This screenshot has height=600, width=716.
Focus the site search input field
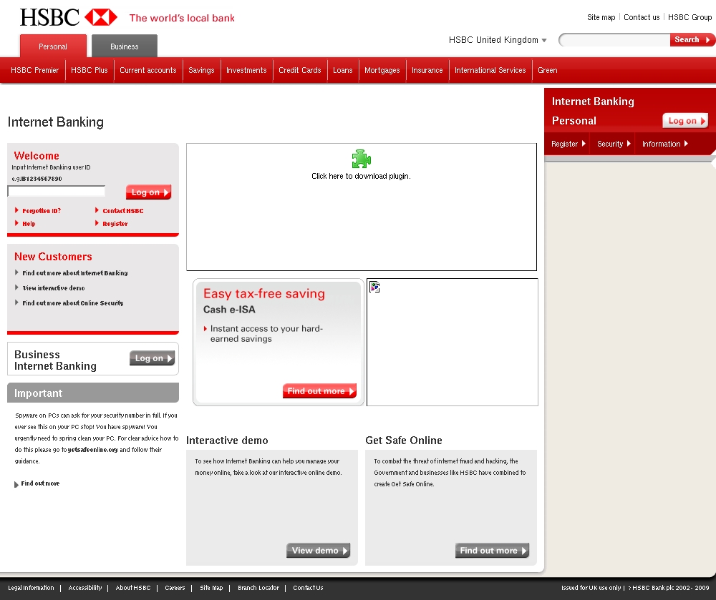click(x=614, y=39)
